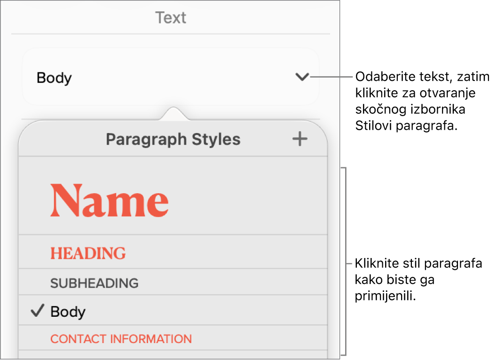Click the partially visible row below CONTACT INFORMATION
The width and height of the screenshot is (497, 360).
[173, 355]
